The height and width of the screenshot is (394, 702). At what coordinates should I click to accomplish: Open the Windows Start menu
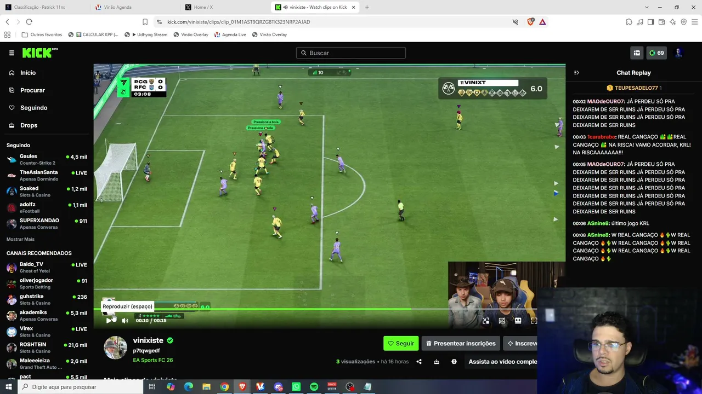coord(8,387)
